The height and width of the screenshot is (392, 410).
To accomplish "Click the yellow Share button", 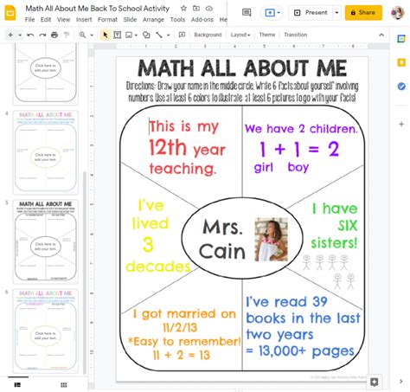I will tap(363, 13).
